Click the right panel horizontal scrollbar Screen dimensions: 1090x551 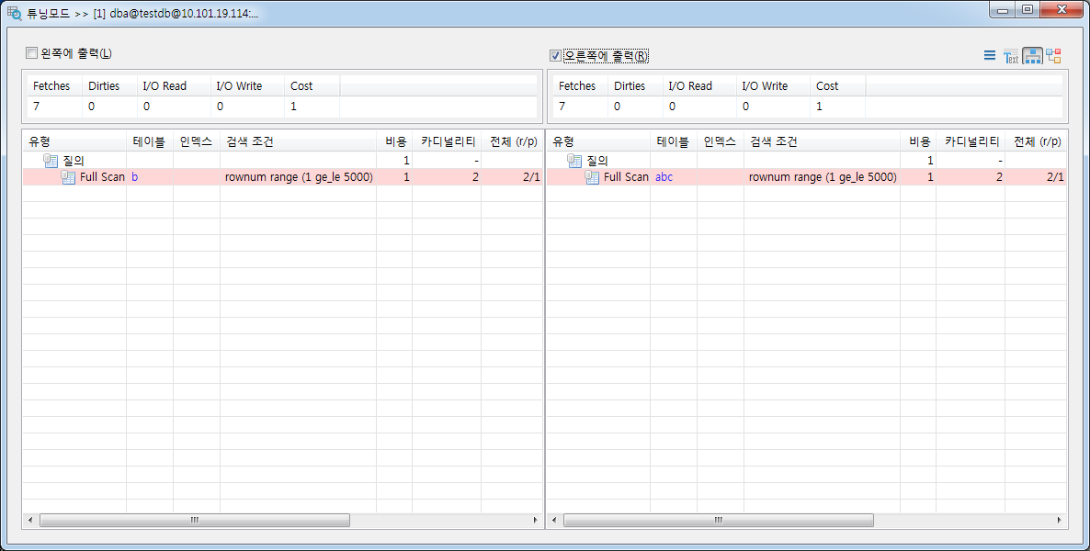[718, 520]
